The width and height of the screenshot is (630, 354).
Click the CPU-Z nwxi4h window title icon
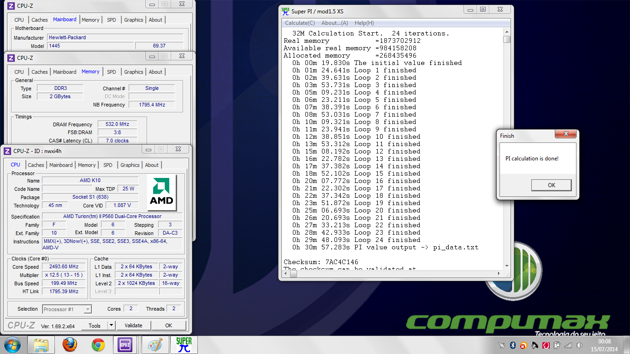pos(8,151)
